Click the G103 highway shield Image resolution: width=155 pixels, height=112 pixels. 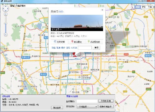click(x=126, y=54)
